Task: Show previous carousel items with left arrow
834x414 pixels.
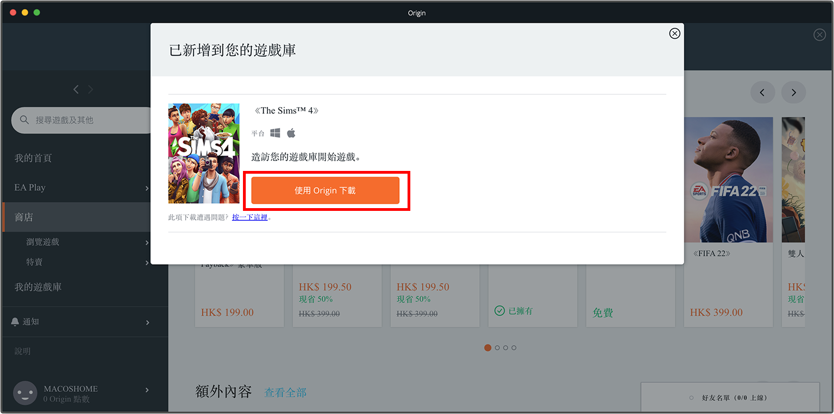Action: (762, 93)
